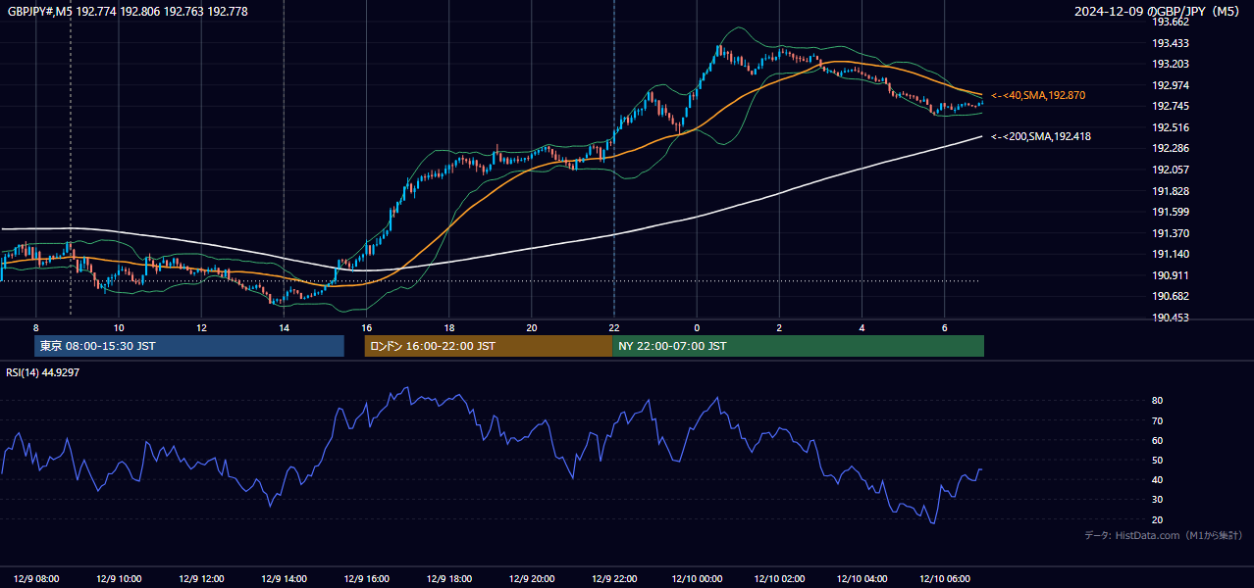Click the データ: HistData.com source credit
1254x588 pixels.
1163,535
